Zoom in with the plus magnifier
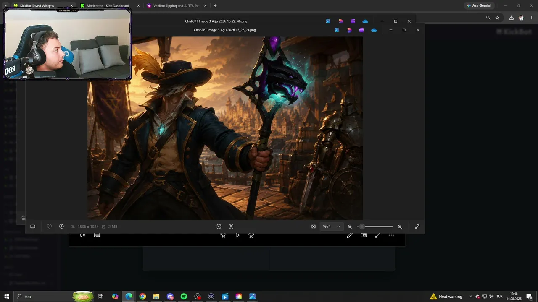The height and width of the screenshot is (302, 538). [x=400, y=226]
